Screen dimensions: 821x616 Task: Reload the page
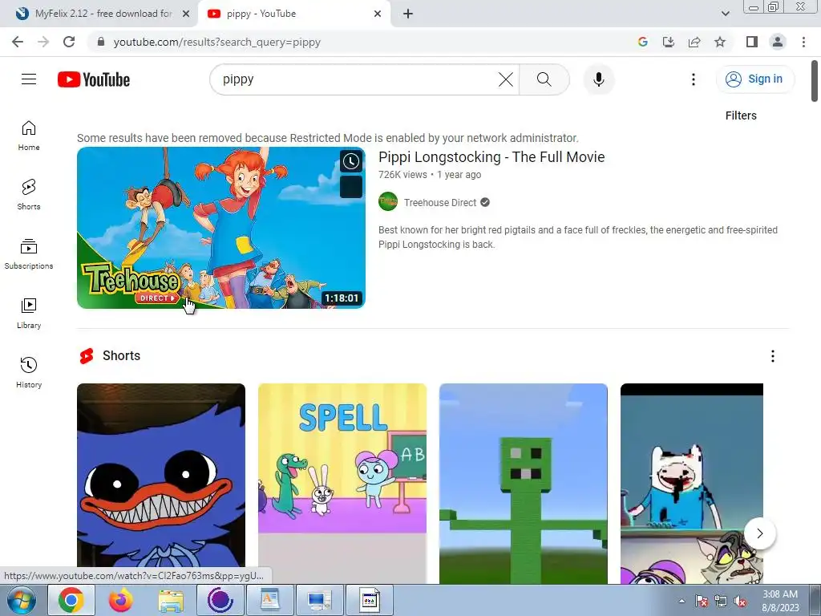coord(69,42)
